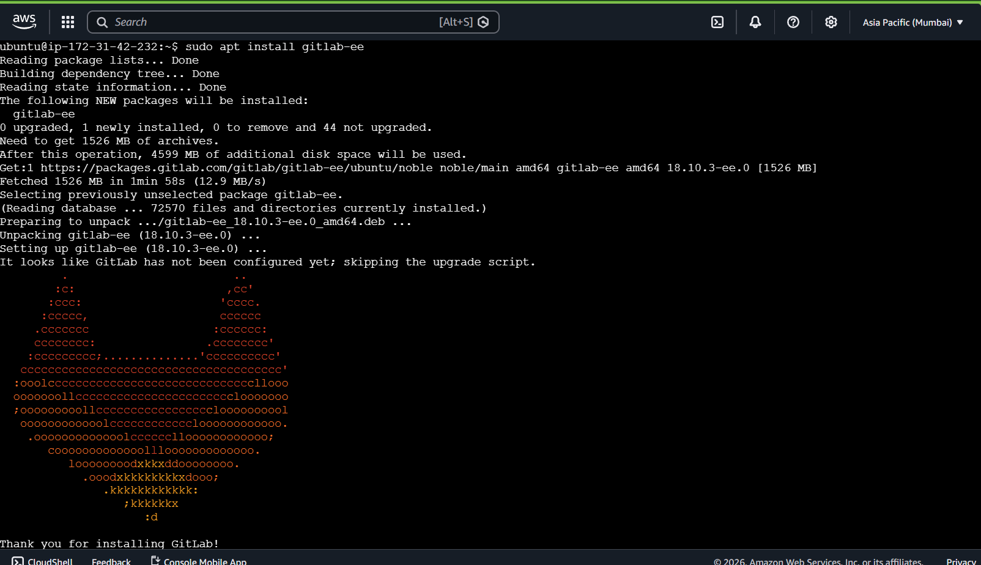981x565 pixels.
Task: Click the magnifier icon in the search bar
Action: click(x=102, y=23)
